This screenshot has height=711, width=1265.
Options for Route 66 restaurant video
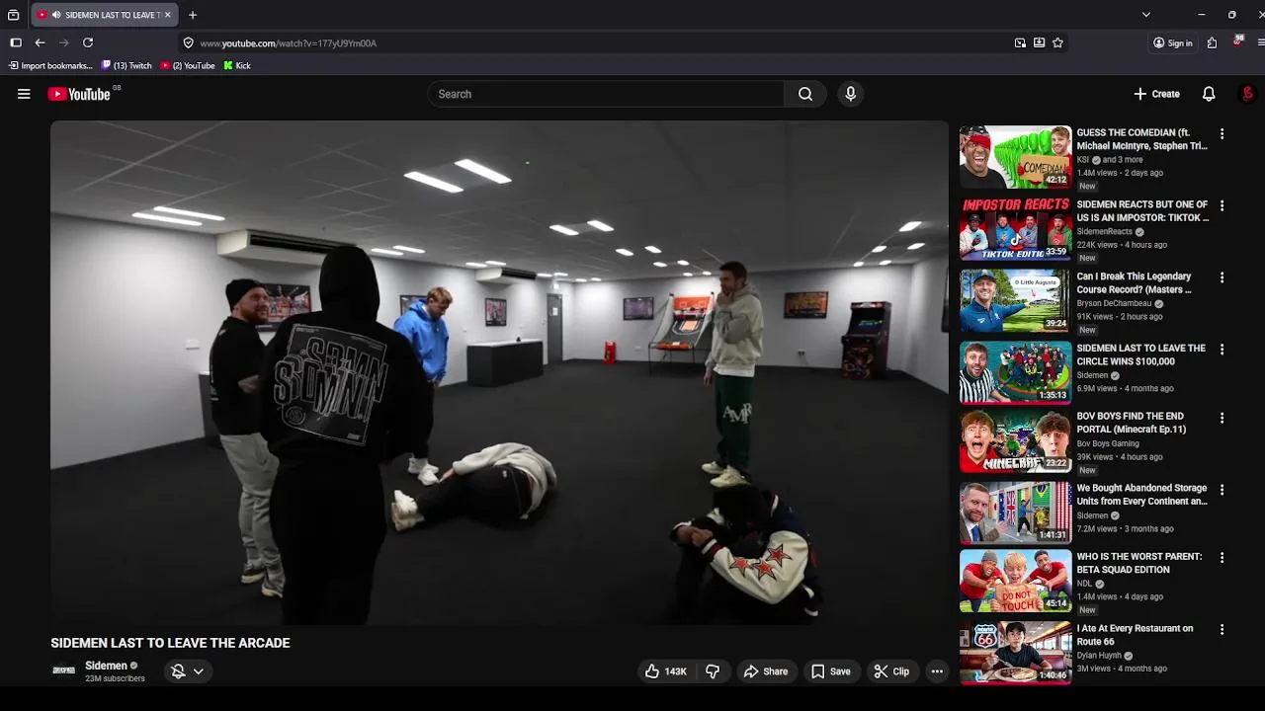[1222, 630]
